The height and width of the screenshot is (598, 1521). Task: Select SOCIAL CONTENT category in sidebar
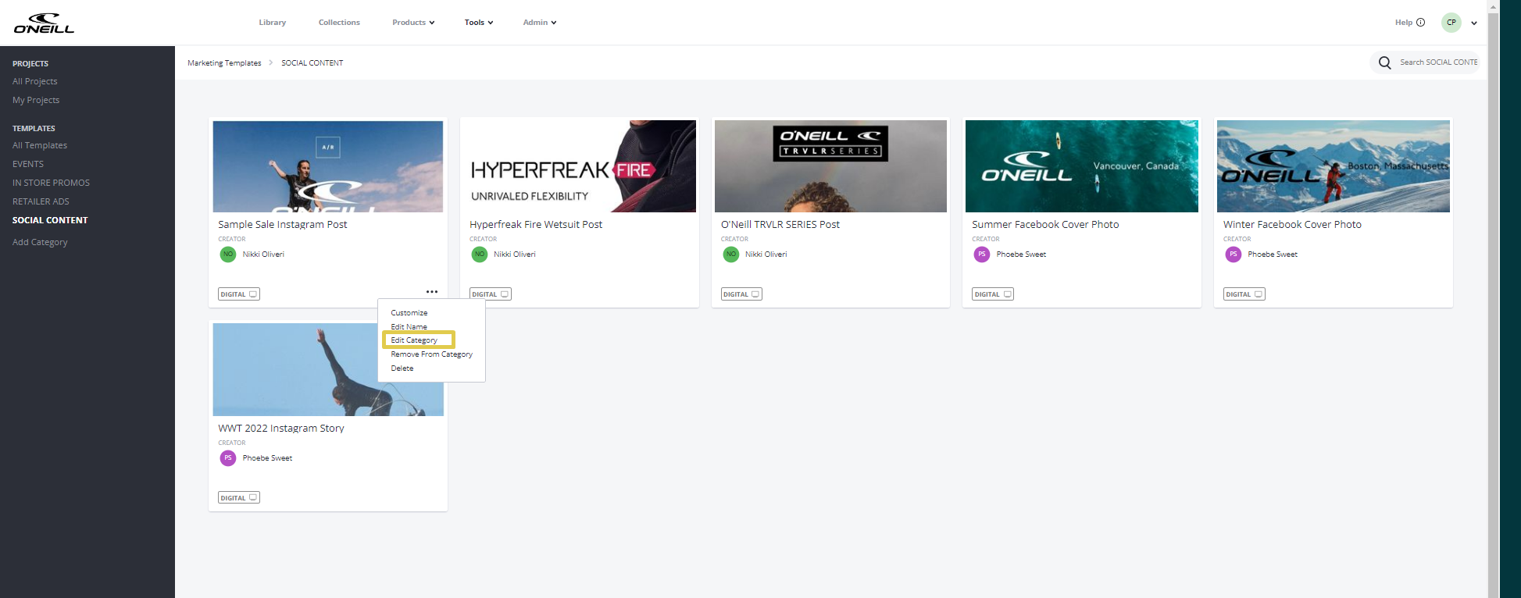coord(50,220)
